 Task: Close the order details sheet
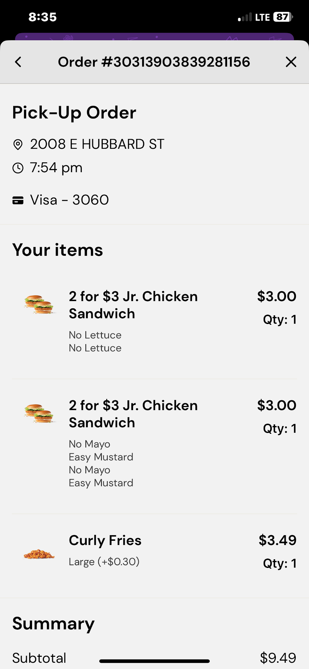pos(291,62)
